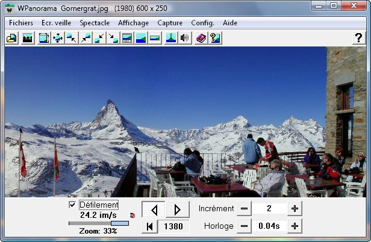Viewport: 371px width, 242px height.
Task: Click the move to bottom-right corner icon
Action: pyautogui.click(x=113, y=38)
